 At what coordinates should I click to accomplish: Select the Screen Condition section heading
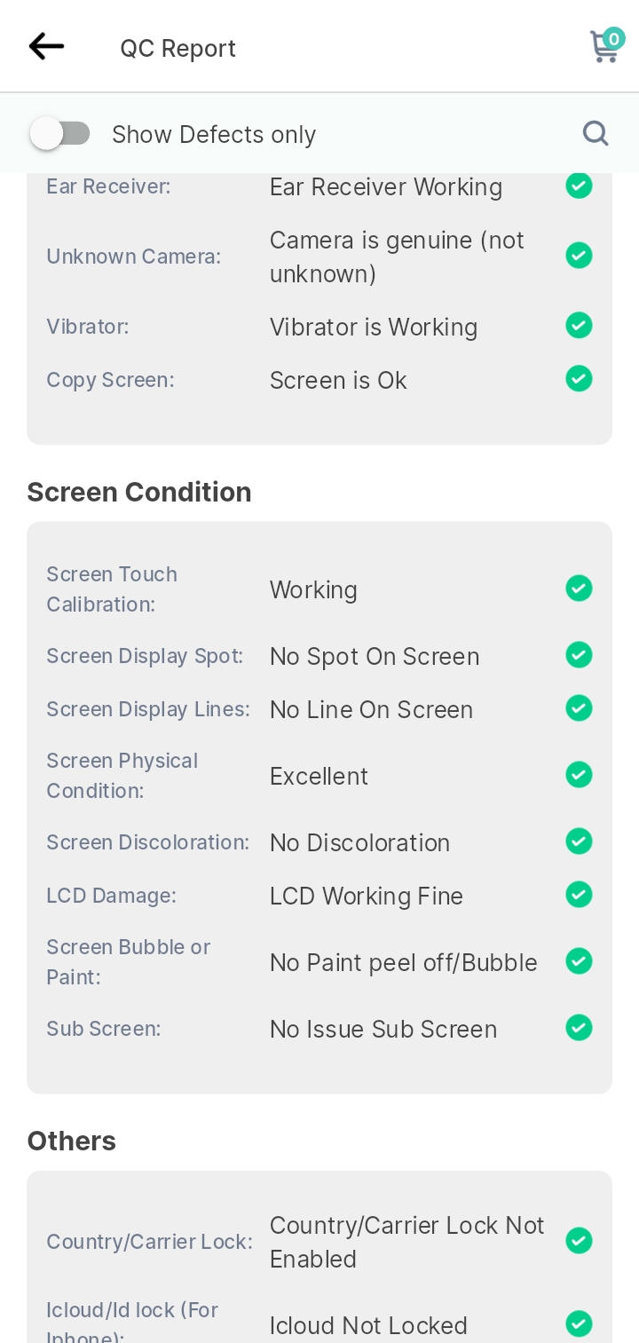coord(139,492)
